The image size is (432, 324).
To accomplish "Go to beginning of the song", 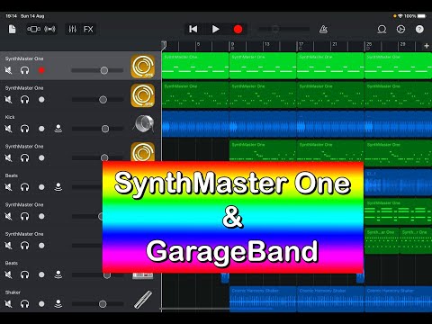I will pyautogui.click(x=193, y=30).
